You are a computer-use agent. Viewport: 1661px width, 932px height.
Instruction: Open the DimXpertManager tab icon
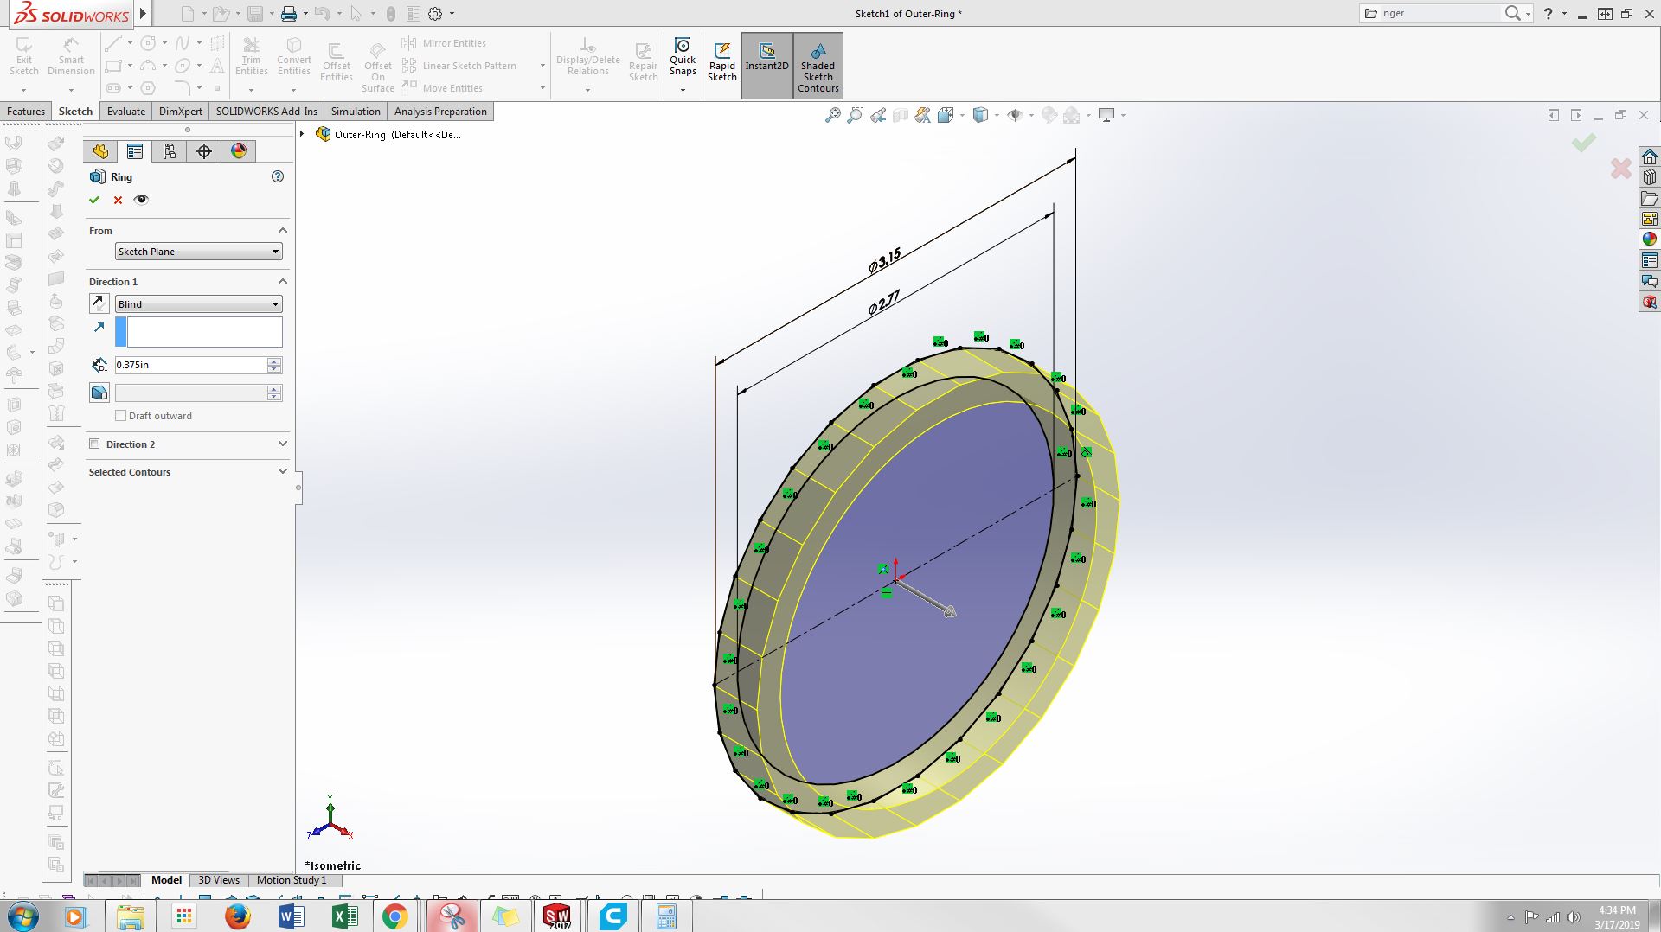pos(204,151)
